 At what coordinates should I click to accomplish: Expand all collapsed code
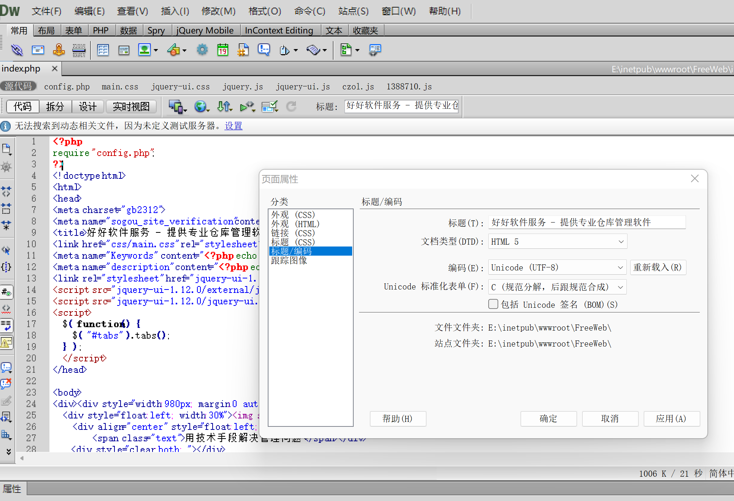click(x=6, y=225)
